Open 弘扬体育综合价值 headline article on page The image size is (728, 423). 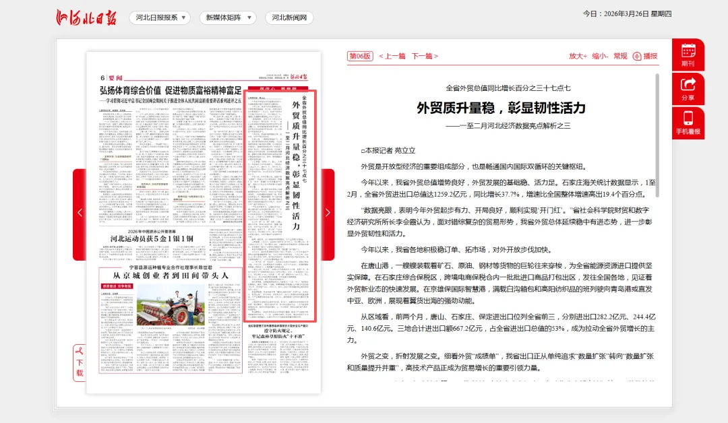[171, 90]
